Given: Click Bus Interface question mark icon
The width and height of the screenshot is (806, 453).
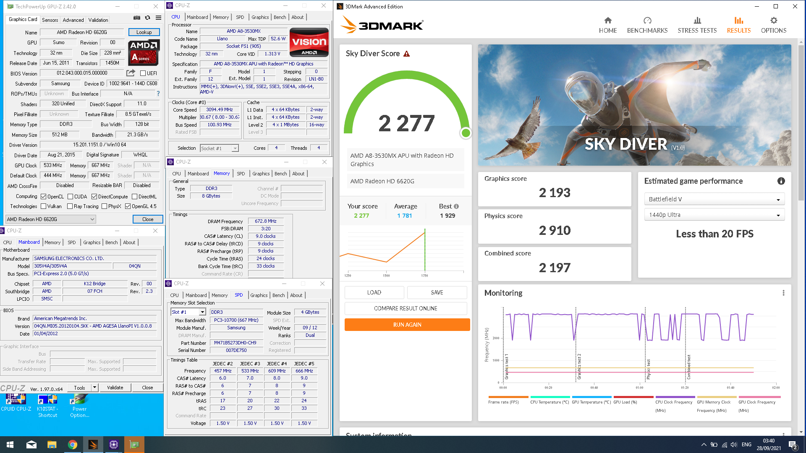Looking at the screenshot, I should 158,94.
